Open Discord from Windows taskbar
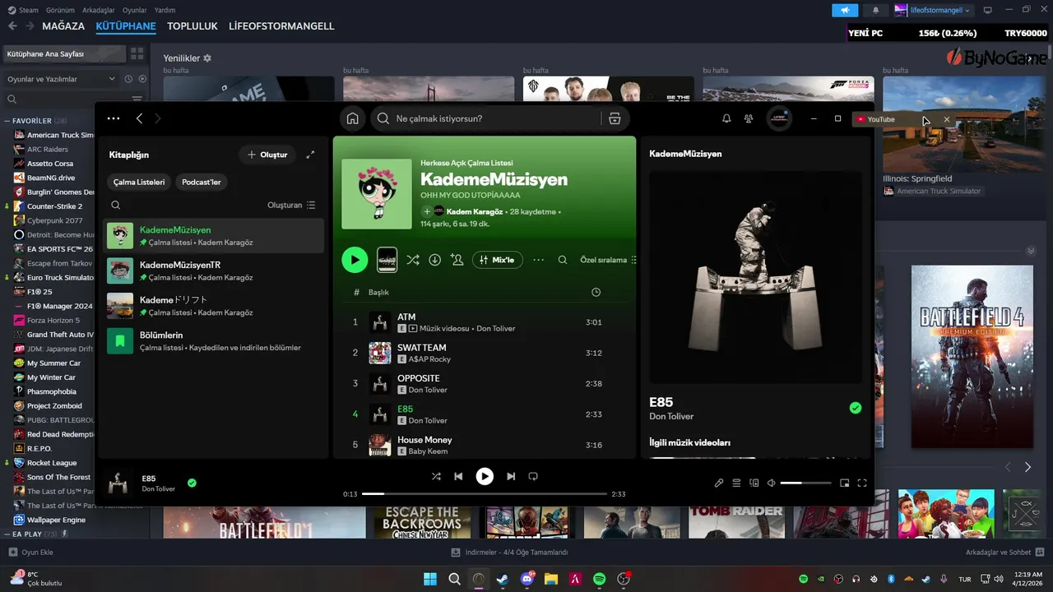 pos(526,579)
